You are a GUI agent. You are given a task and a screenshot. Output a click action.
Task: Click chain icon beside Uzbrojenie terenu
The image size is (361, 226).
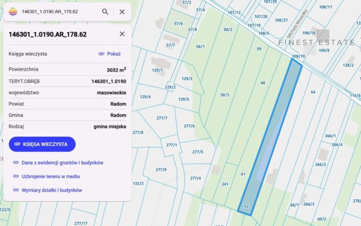(16, 176)
